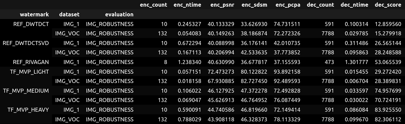
Task: Select enc_ntime value 0.672294
Action: coord(190,43)
